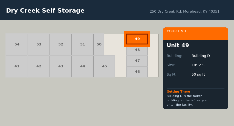Click the Getting There heading
The image size is (234, 126).
pos(178,91)
